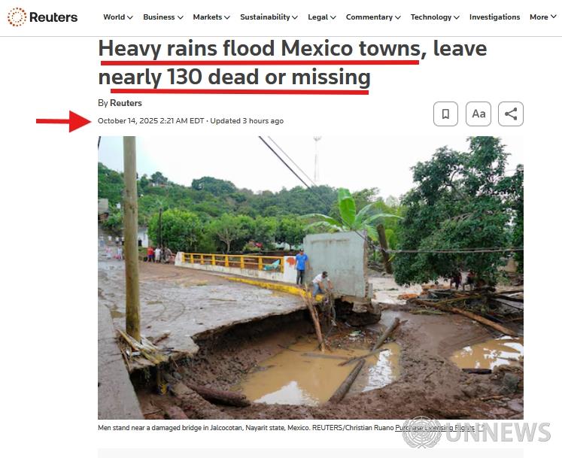Open the Aa text size button
Screen dimensions: 562x458
coord(478,114)
